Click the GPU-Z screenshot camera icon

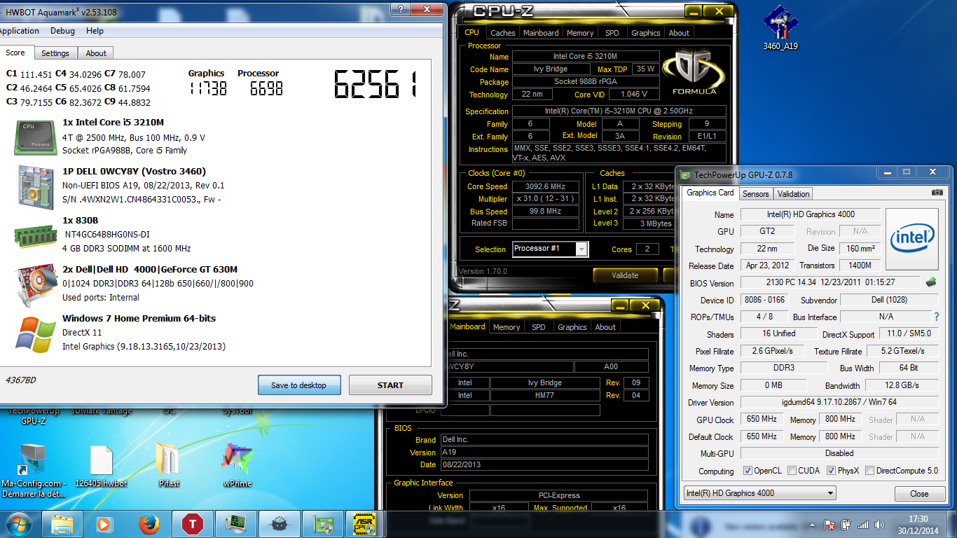click(937, 193)
